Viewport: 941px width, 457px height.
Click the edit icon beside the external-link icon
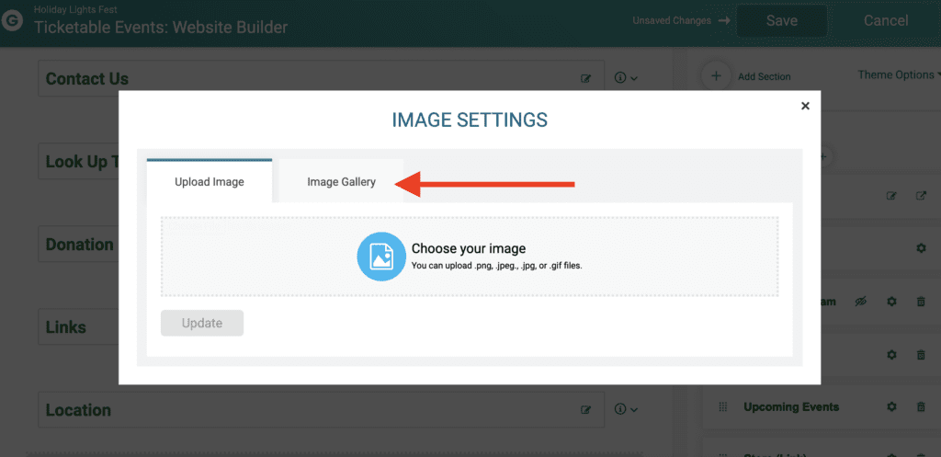pyautogui.click(x=891, y=196)
